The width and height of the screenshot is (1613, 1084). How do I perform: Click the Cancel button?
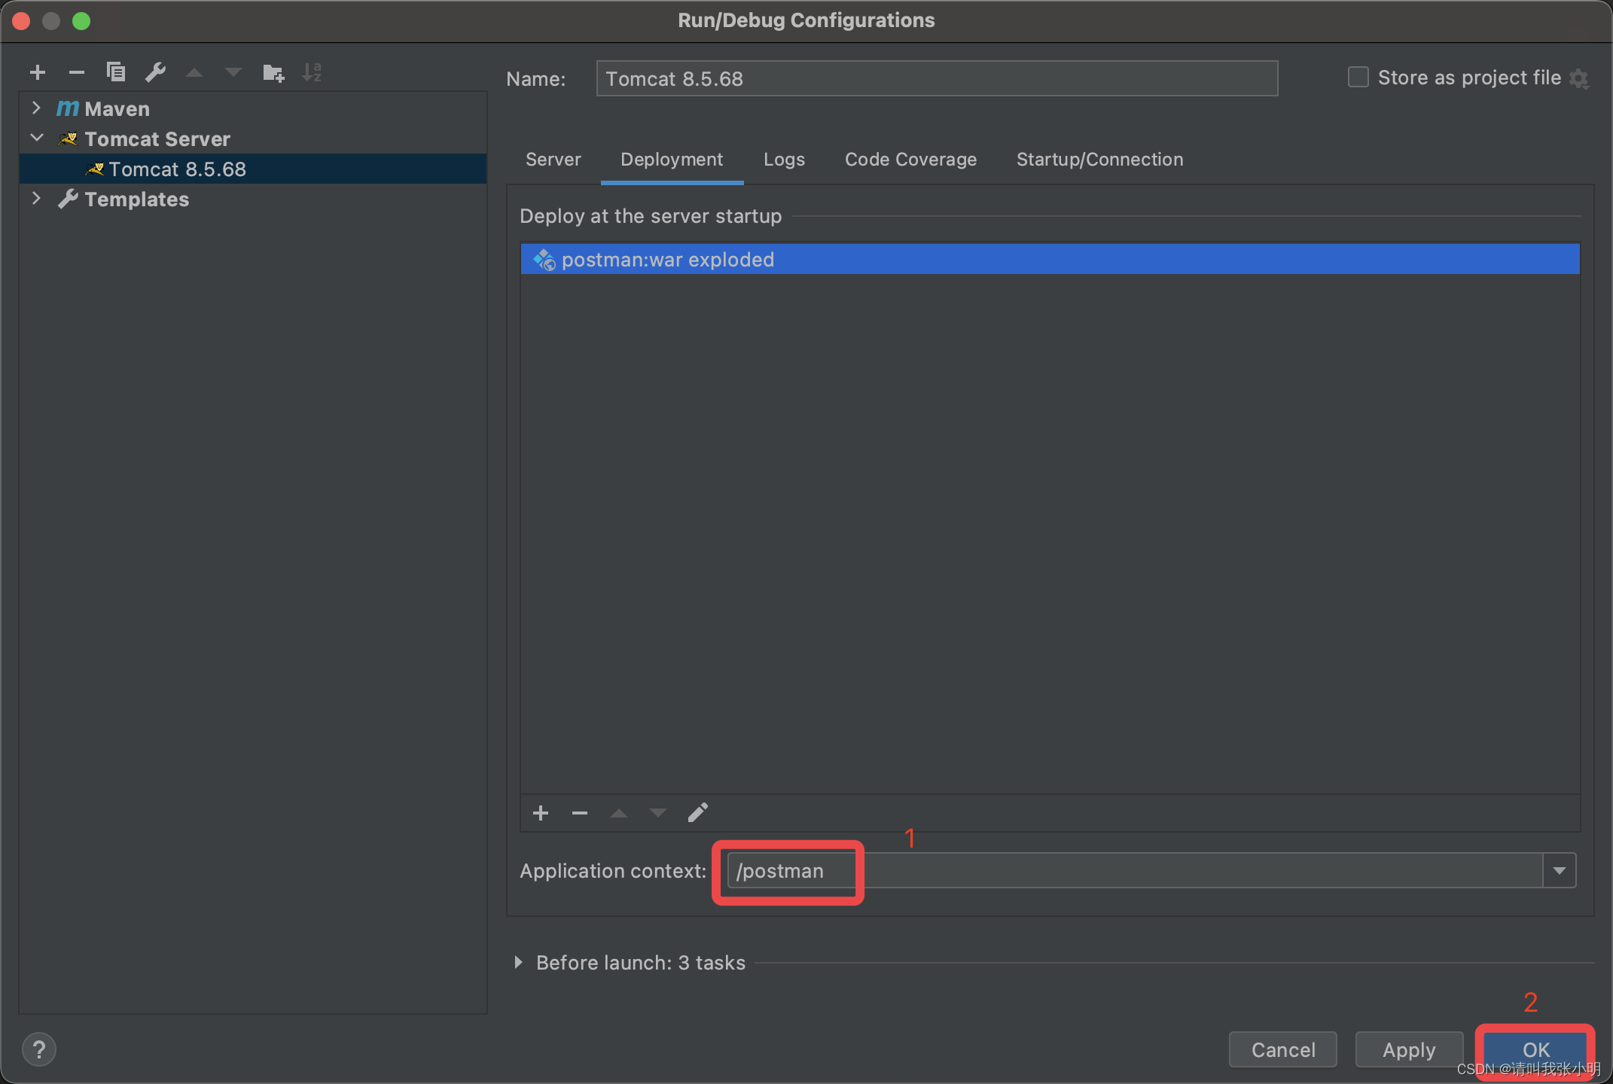coord(1282,1049)
